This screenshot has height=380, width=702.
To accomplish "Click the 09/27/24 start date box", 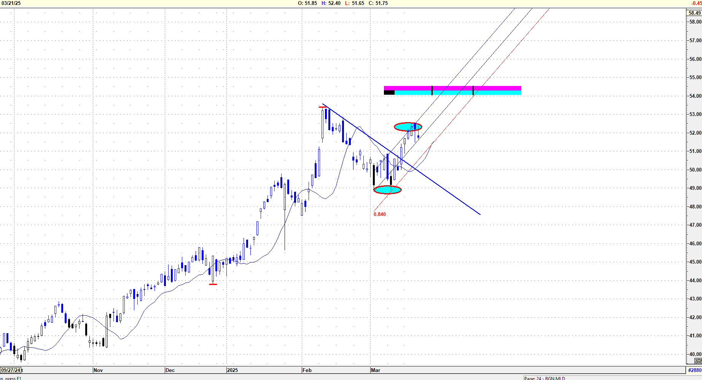I will click(11, 370).
